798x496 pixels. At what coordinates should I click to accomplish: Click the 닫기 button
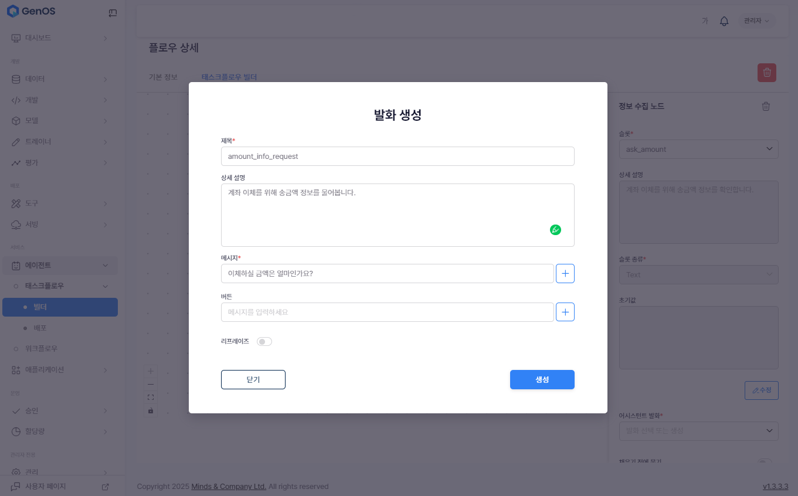[x=253, y=379]
